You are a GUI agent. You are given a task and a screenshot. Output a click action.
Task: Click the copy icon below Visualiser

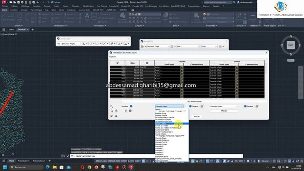(130, 111)
